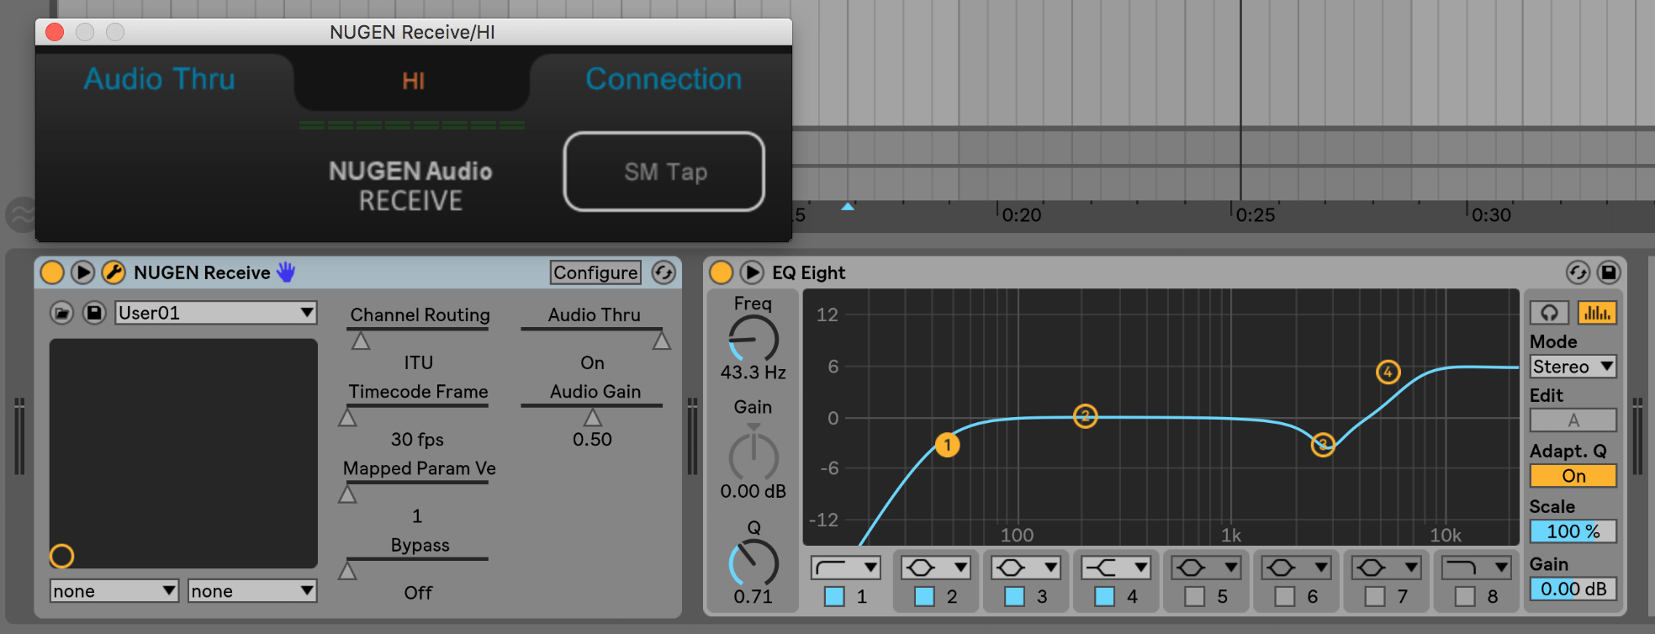The height and width of the screenshot is (634, 1655).
Task: Open filter 6 type dropdown
Action: coord(1296,568)
